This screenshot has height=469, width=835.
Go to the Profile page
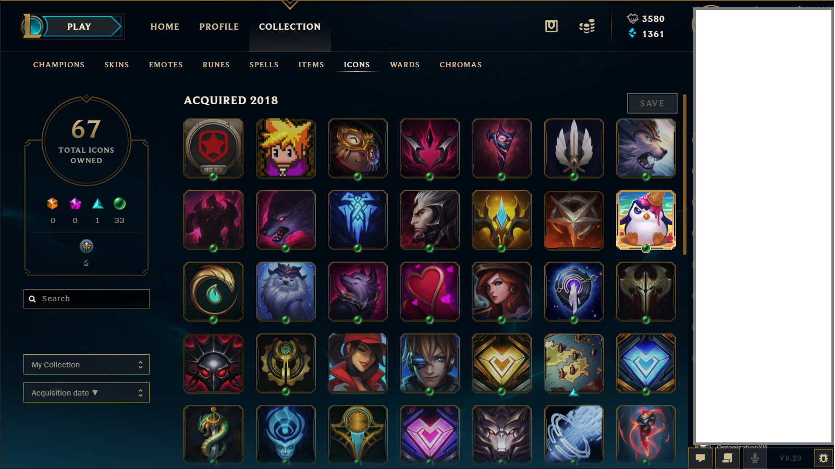click(x=219, y=27)
